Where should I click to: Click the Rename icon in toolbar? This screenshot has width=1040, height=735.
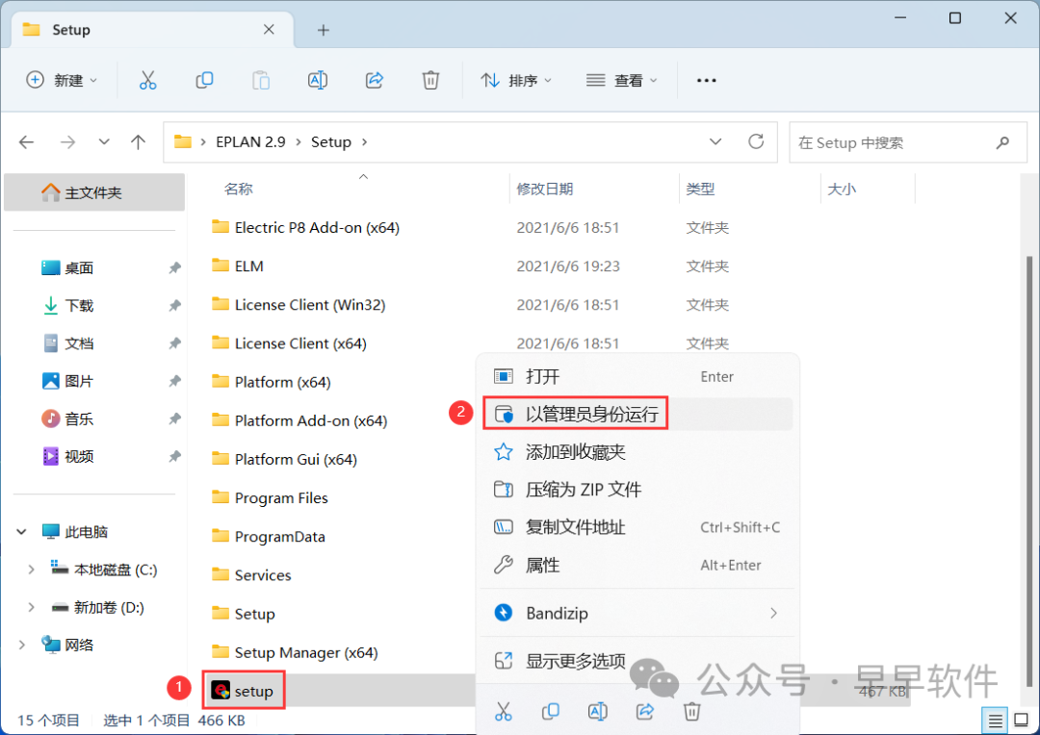(x=317, y=81)
